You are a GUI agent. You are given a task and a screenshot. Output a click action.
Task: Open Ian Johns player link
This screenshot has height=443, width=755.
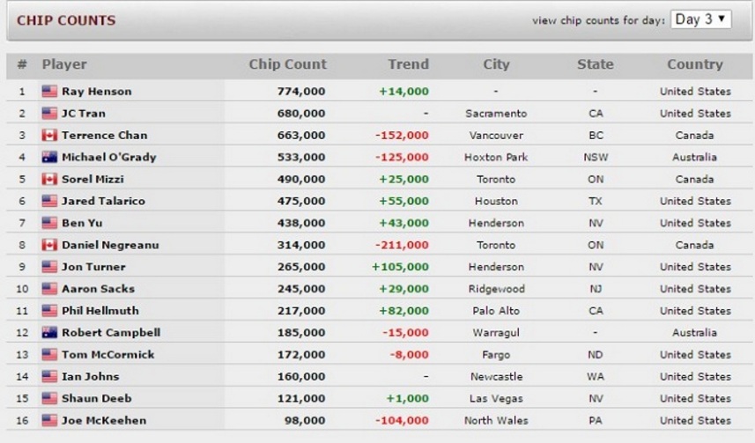(92, 377)
